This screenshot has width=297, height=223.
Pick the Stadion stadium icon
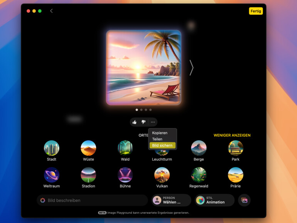pos(88,175)
